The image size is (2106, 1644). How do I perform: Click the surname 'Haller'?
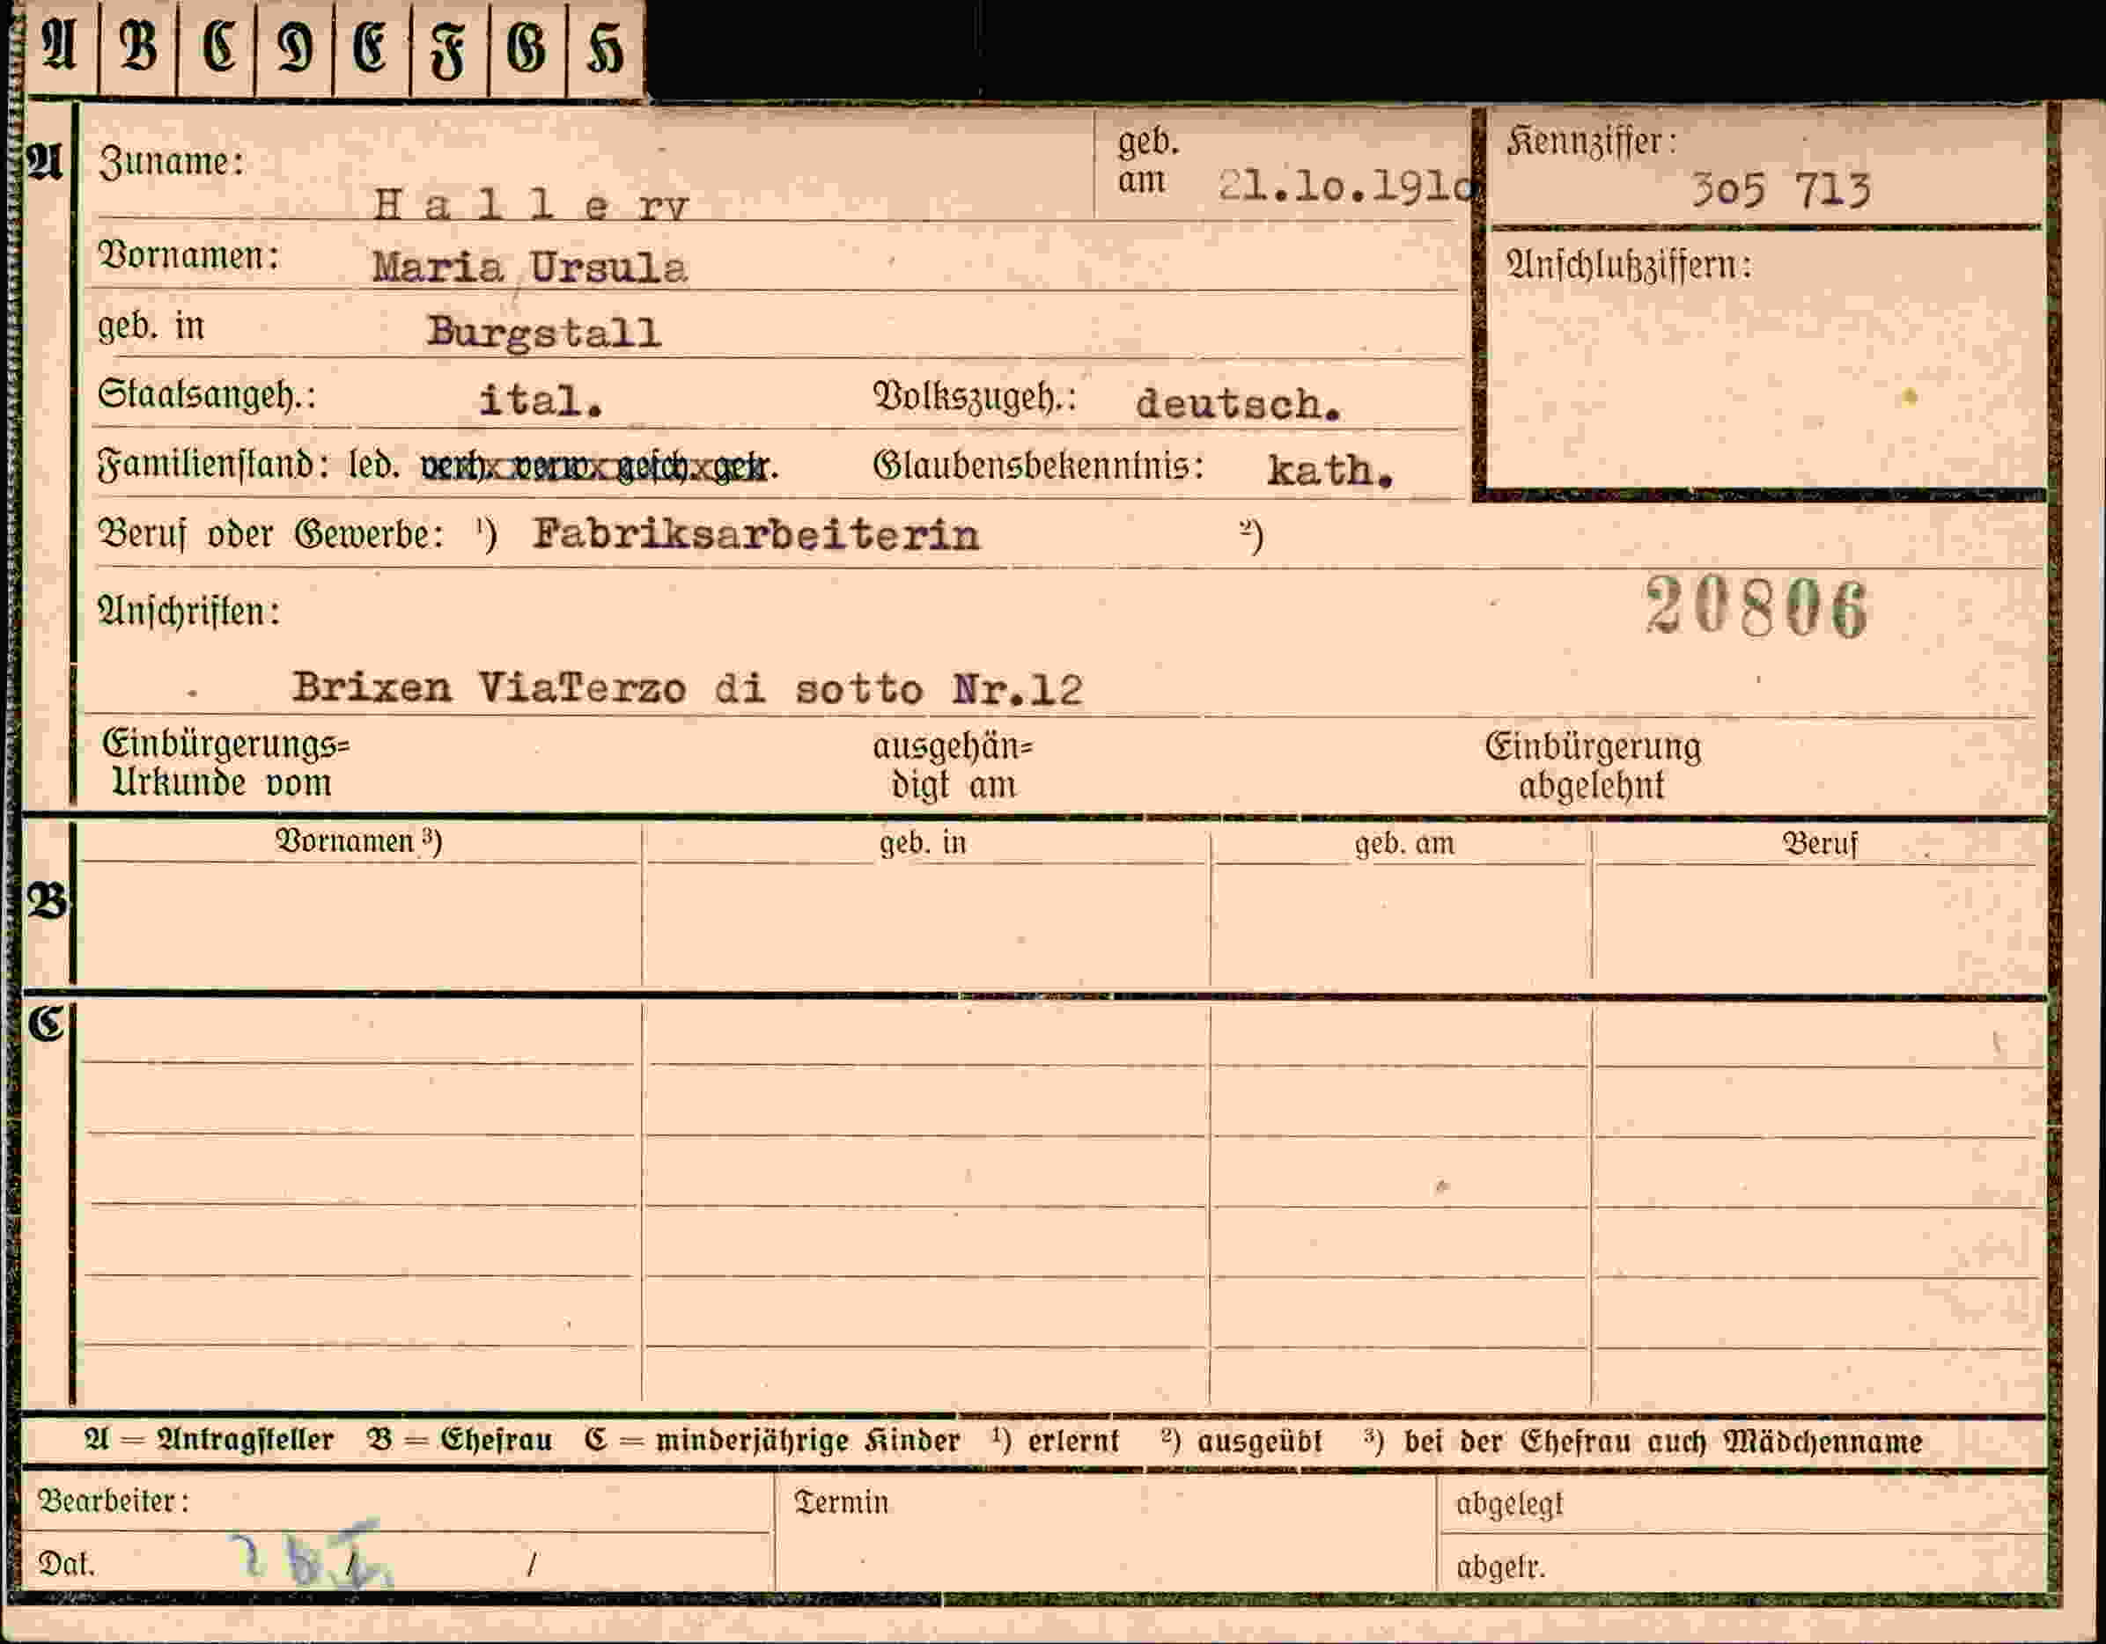click(531, 204)
